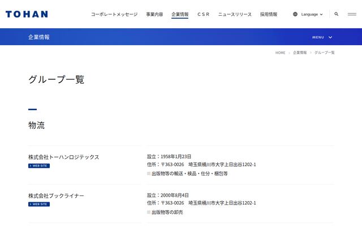362x226 pixels.
Task: Open コーポレートメッセージ in the navigation
Action: 114,14
